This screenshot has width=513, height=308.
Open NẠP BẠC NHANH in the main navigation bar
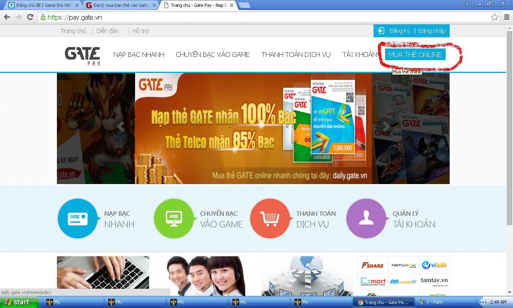(139, 55)
